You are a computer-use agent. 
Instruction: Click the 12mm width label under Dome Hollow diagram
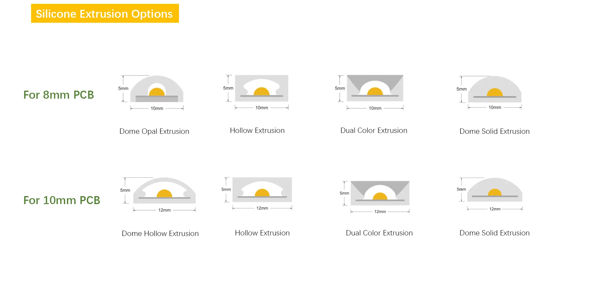coord(164,210)
